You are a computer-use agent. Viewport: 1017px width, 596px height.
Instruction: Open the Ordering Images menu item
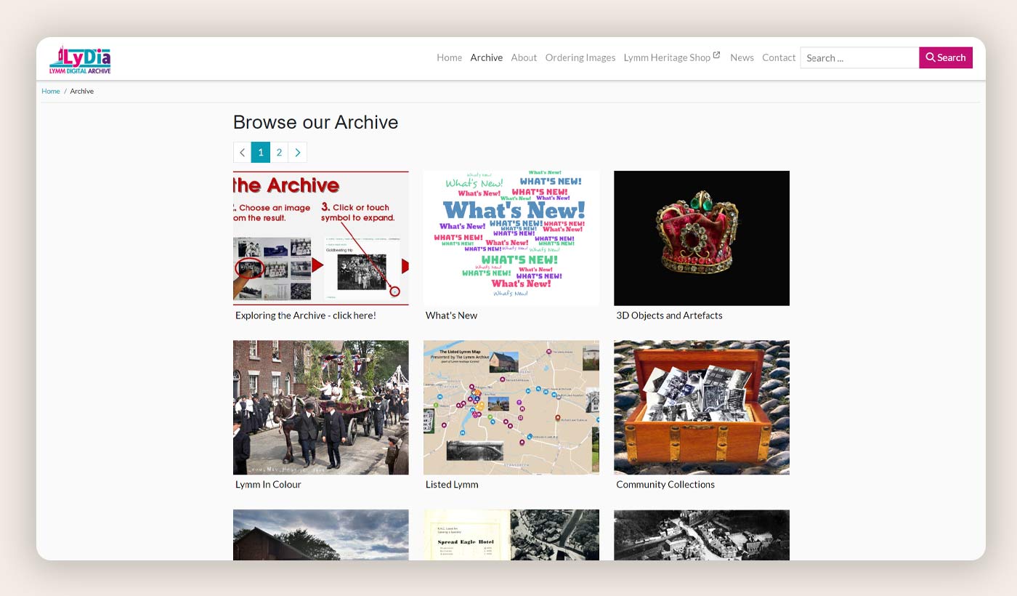click(x=580, y=57)
